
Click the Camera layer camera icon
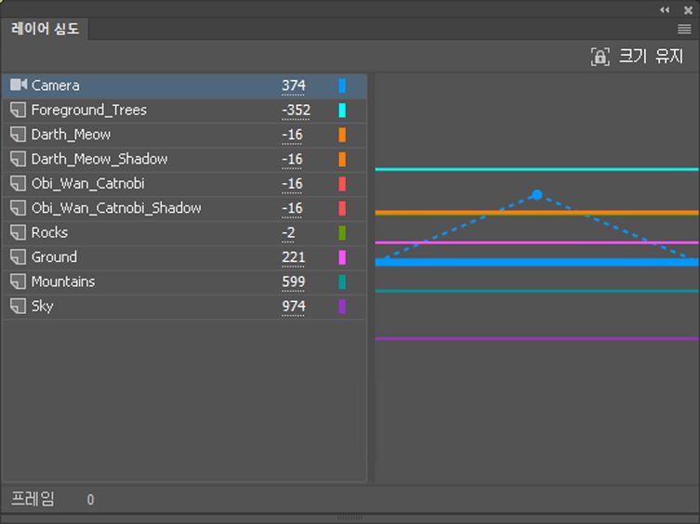pyautogui.click(x=19, y=85)
